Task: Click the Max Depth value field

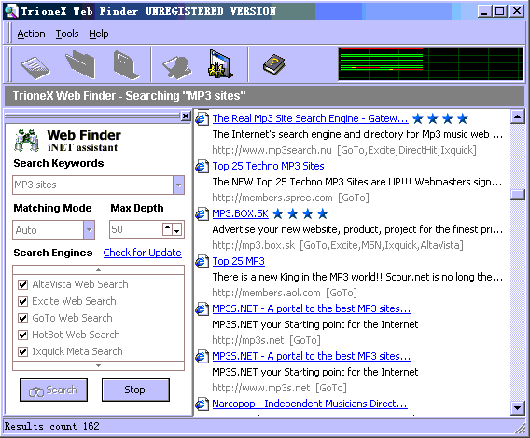Action: tap(136, 229)
